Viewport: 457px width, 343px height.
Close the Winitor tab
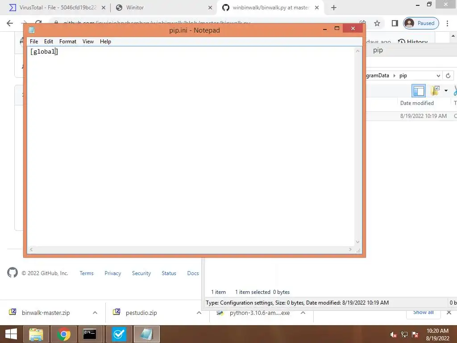[210, 8]
